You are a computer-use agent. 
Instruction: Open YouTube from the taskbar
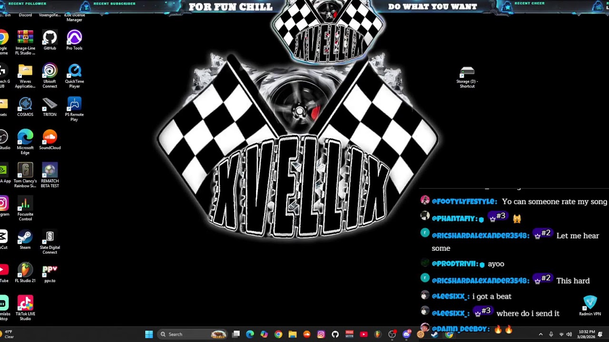pos(364,334)
